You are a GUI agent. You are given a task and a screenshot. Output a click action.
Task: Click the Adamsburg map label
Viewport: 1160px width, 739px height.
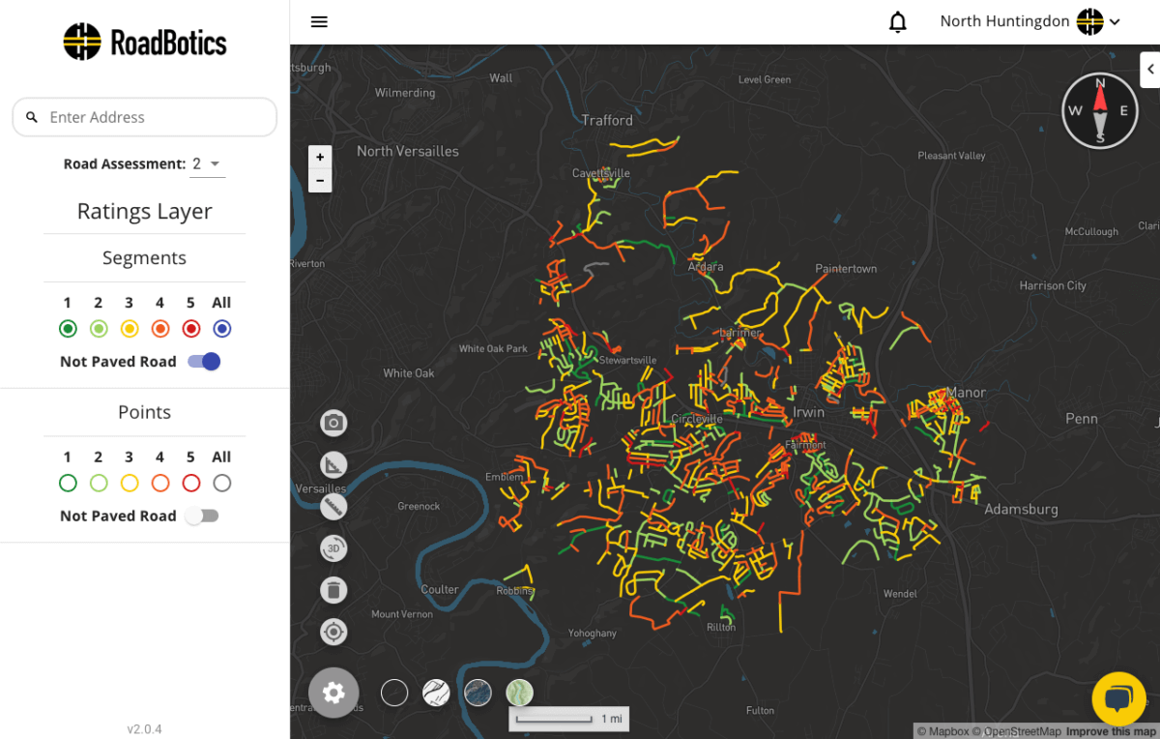[x=1021, y=509]
